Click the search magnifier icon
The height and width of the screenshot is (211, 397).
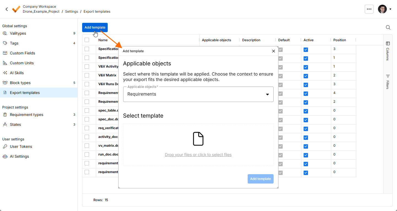388,27
